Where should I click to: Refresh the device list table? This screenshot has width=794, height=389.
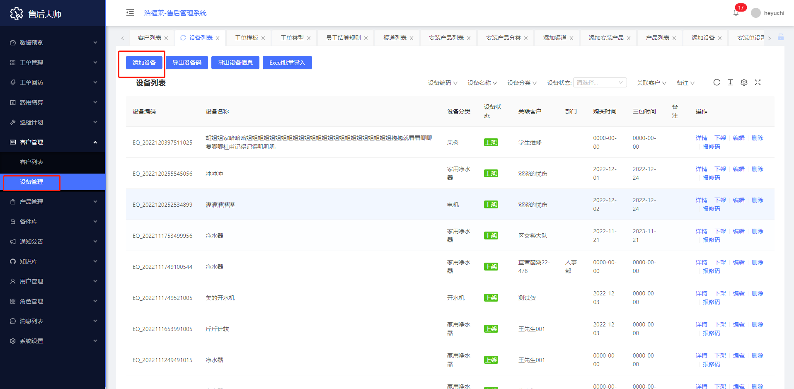717,82
